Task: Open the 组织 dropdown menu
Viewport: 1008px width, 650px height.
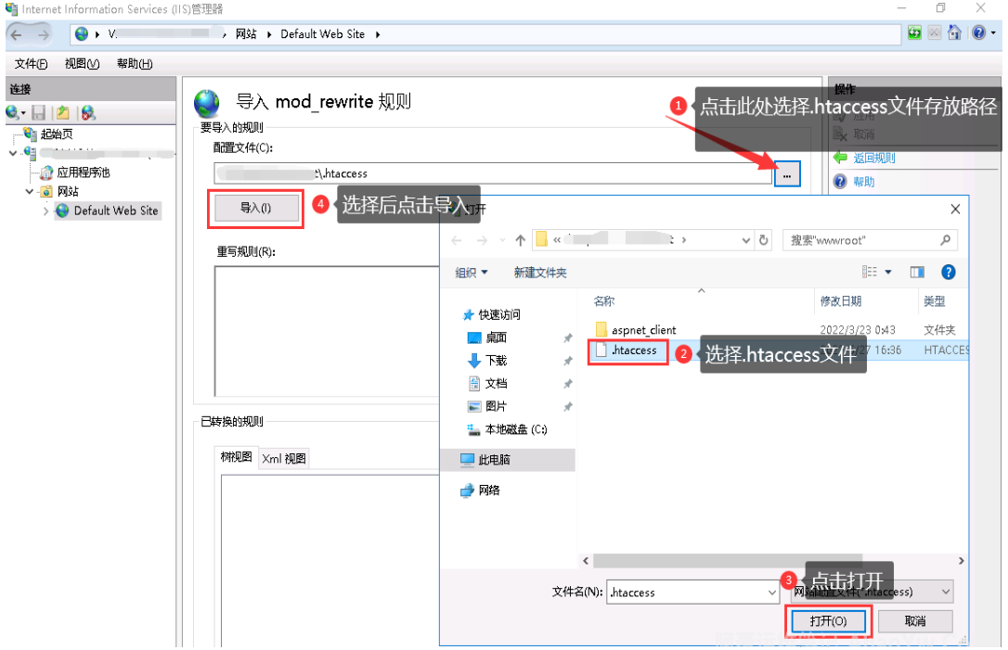Action: point(472,273)
